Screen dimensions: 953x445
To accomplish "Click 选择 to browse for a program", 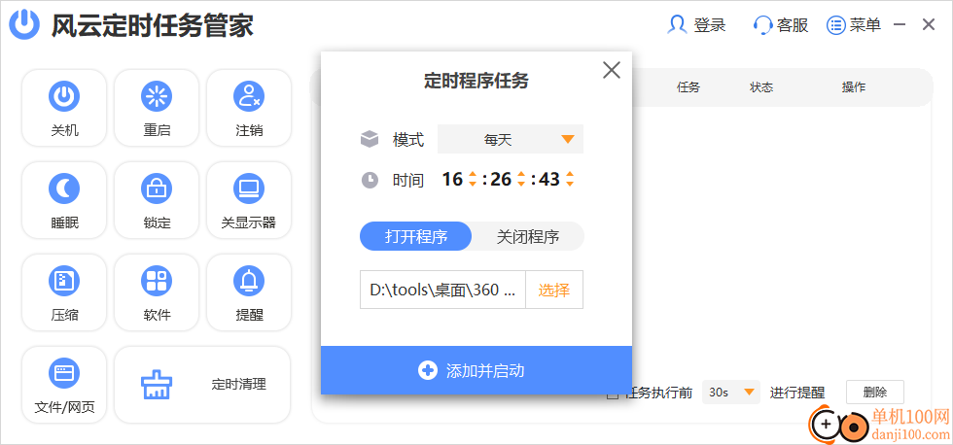I will point(553,290).
